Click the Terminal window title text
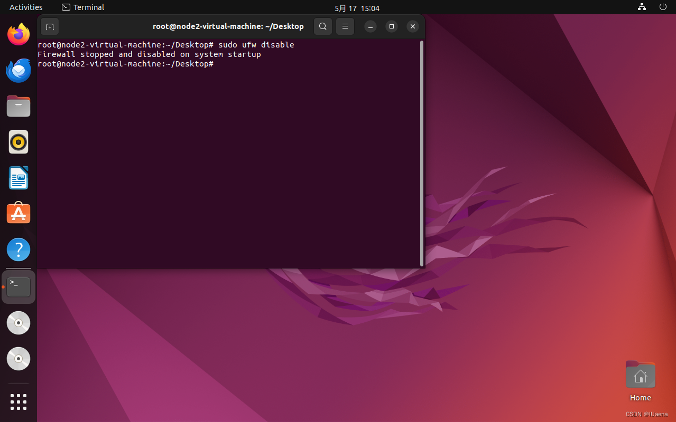 pyautogui.click(x=228, y=26)
